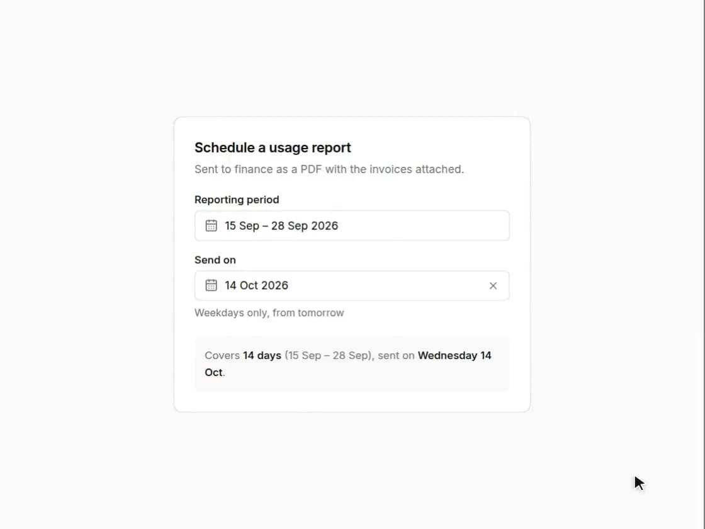Viewport: 705px width, 529px height.
Task: Click the calendar icon in Send on field
Action: [211, 285]
